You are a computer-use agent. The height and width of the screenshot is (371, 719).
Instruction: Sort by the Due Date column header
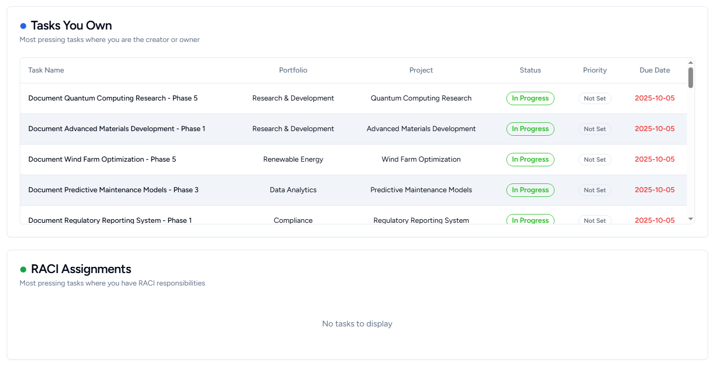pos(655,70)
